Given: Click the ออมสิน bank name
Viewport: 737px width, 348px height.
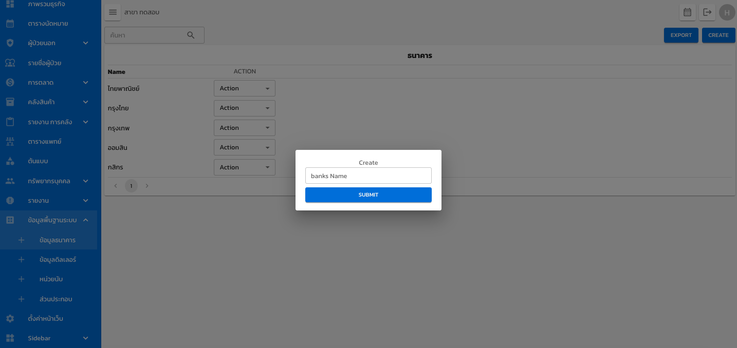Looking at the screenshot, I should coord(118,148).
